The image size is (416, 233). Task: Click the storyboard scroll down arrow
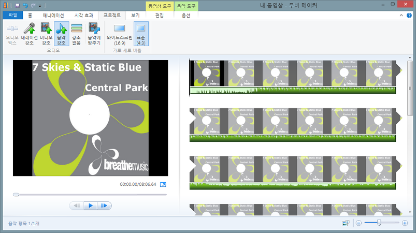(x=410, y=212)
